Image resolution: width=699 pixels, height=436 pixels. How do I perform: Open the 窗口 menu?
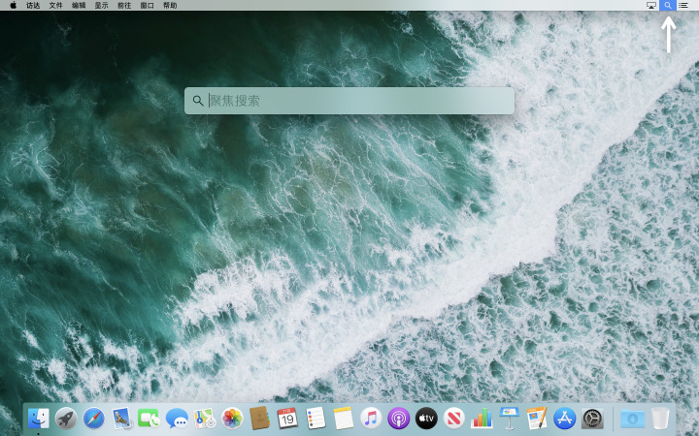tap(148, 6)
